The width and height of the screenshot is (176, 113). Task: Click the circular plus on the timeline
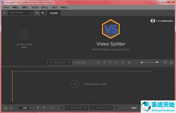point(75,84)
